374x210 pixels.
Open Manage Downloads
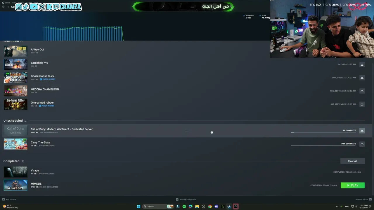pos(186,199)
